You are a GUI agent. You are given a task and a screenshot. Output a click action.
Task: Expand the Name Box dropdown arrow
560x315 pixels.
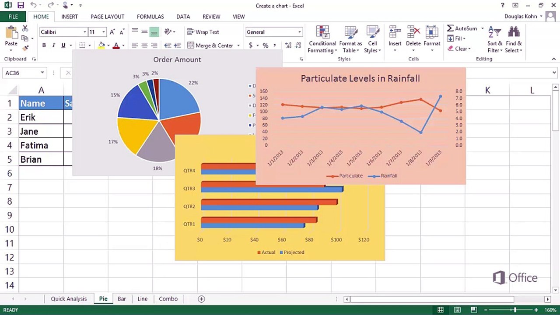point(42,73)
